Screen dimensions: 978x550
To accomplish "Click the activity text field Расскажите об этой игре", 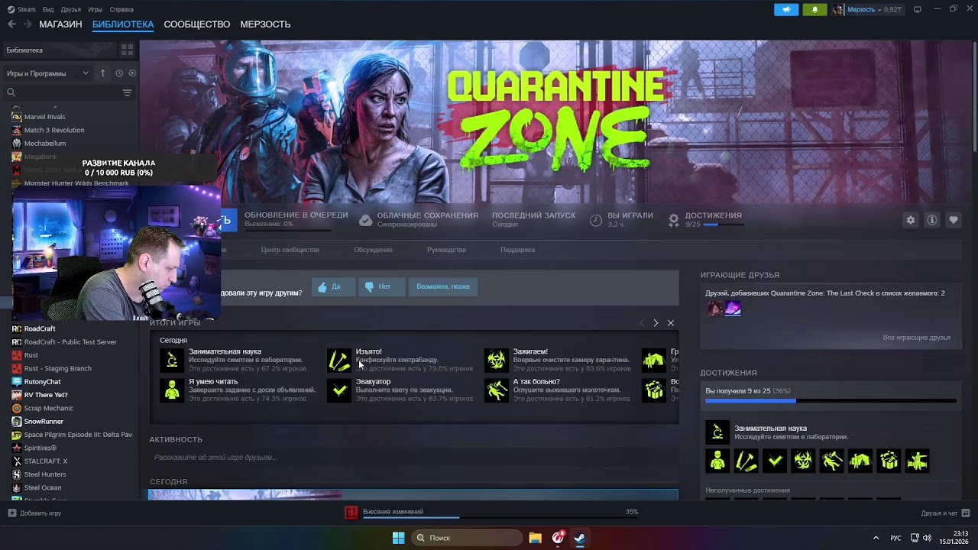I will [413, 457].
